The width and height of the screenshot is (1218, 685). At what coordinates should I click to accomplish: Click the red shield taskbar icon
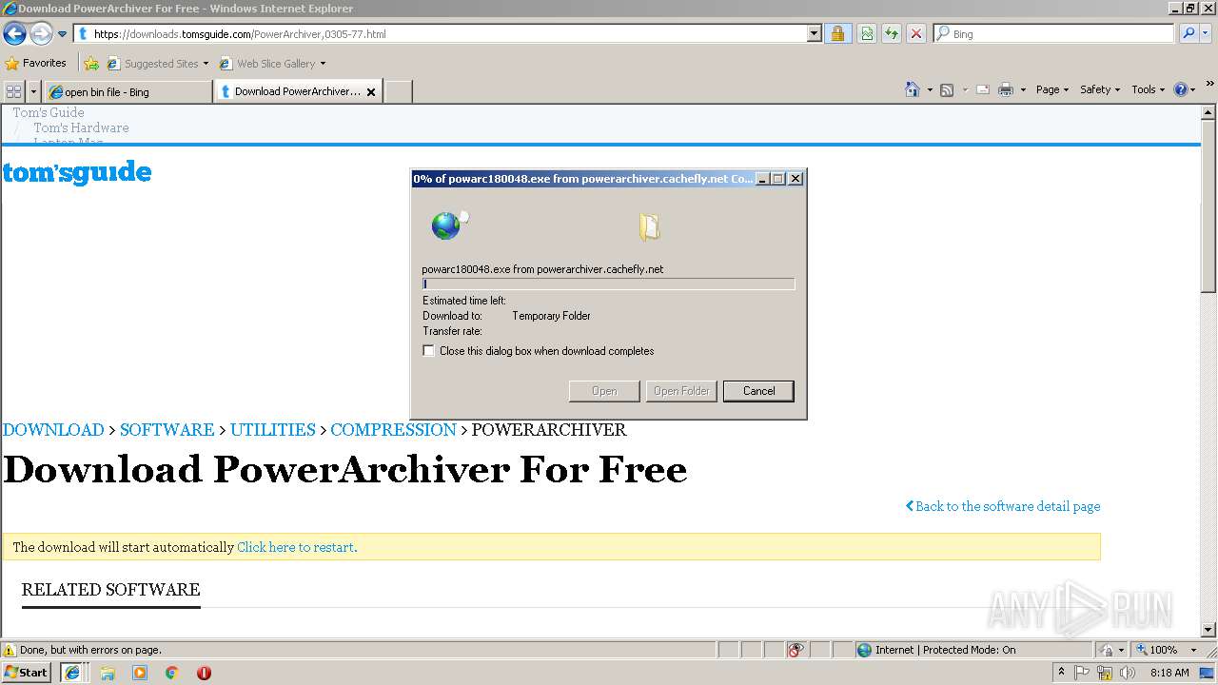[x=204, y=673]
